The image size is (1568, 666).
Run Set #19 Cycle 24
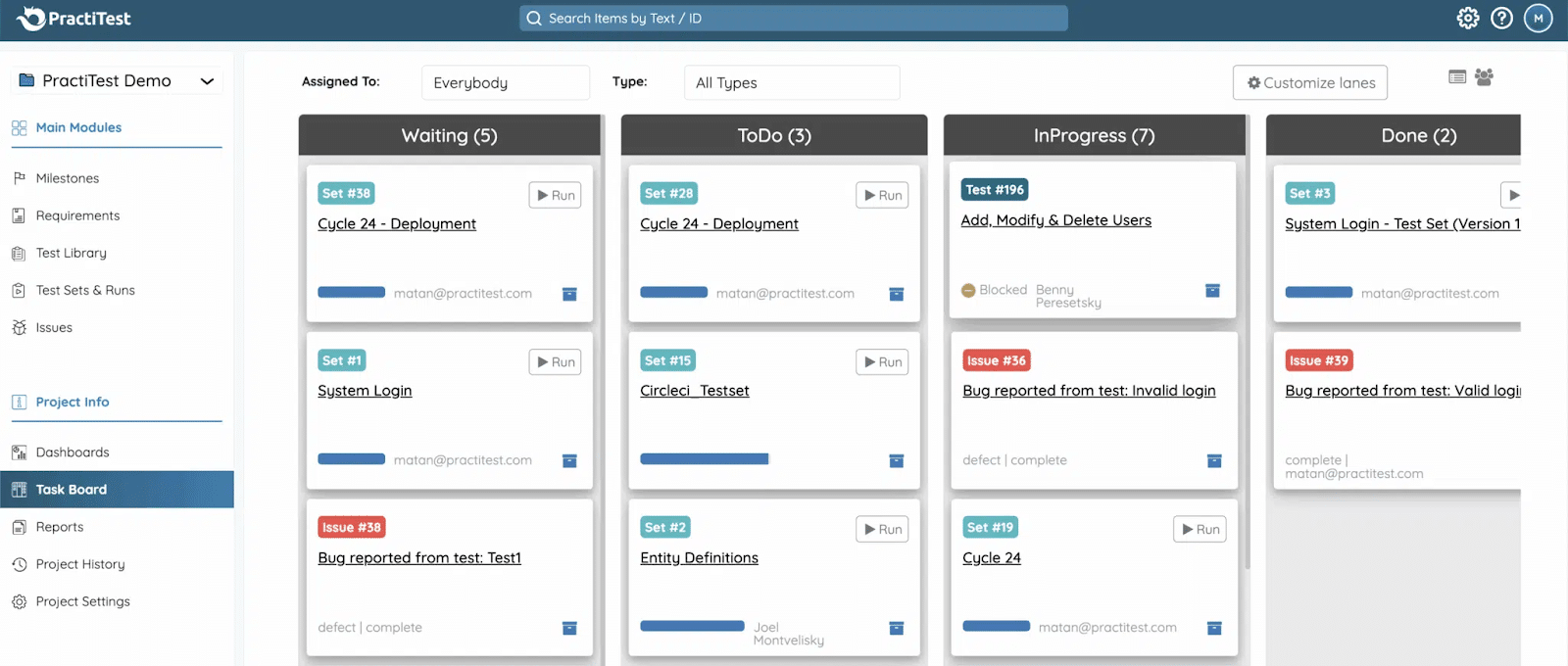pos(1200,529)
